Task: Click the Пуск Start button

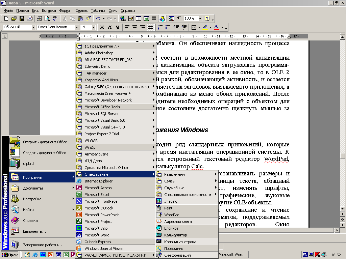Action: tap(10, 255)
